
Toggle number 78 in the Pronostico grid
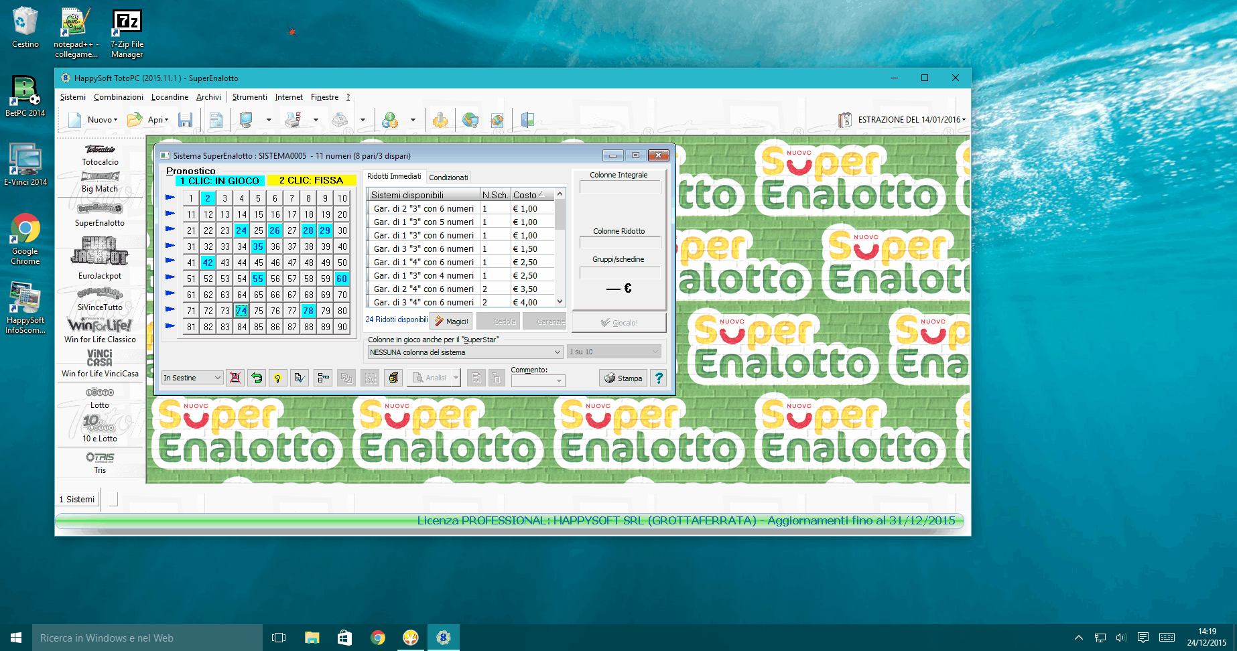308,311
